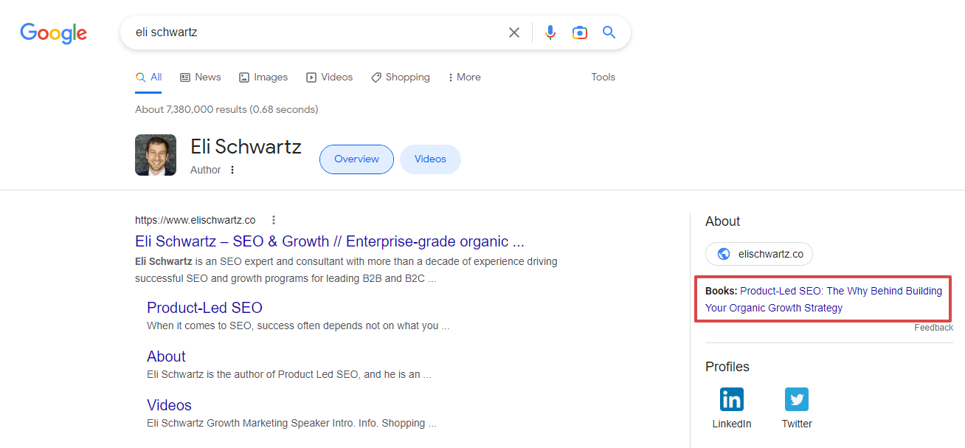The width and height of the screenshot is (965, 448).
Task: Click the globe icon in the elischwartz.co chip
Action: (x=724, y=254)
